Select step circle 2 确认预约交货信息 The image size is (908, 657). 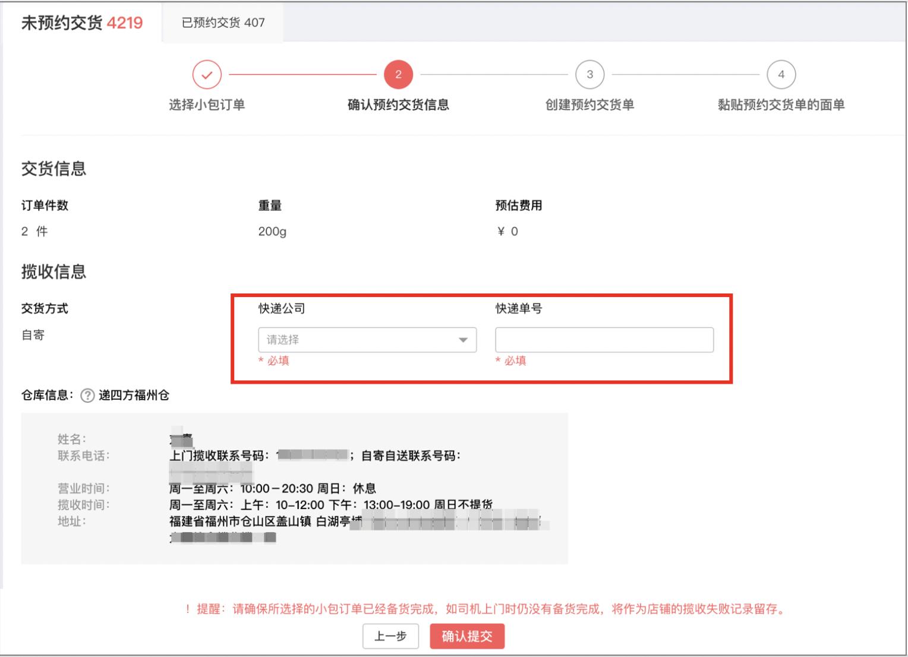click(x=398, y=74)
